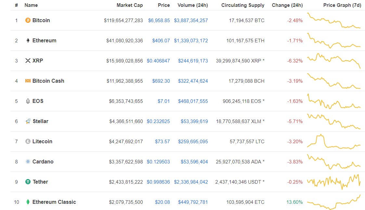Open Ethereum Classic 7-day price graph
The width and height of the screenshot is (365, 210).
tap(334, 202)
